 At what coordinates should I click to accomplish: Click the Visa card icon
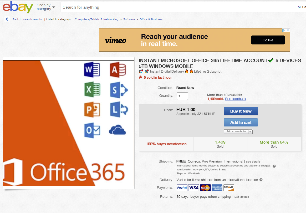(194, 188)
